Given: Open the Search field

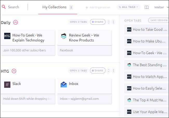Looking at the screenshot, I should tap(14, 7).
